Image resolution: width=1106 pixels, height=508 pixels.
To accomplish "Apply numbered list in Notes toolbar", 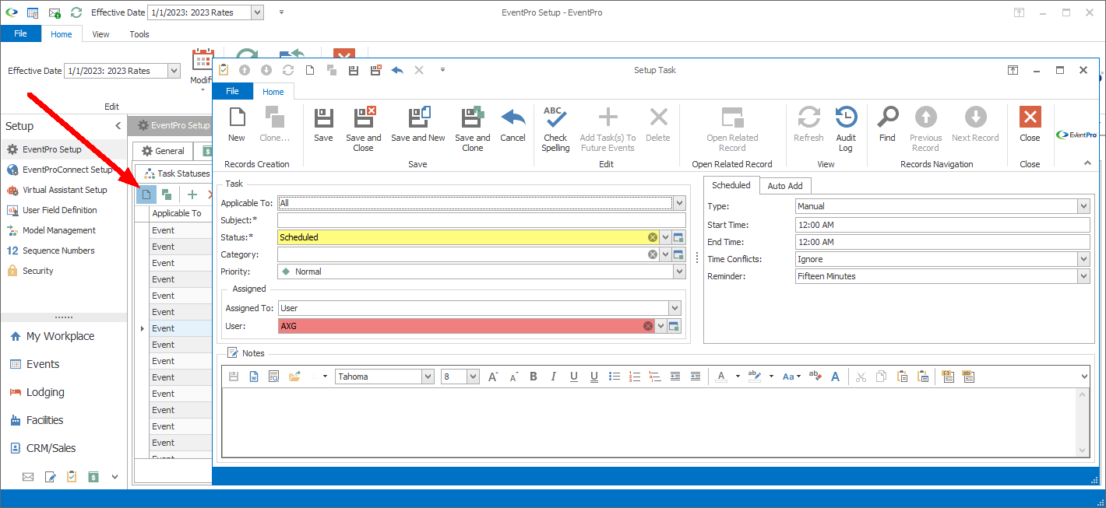I will coord(635,377).
